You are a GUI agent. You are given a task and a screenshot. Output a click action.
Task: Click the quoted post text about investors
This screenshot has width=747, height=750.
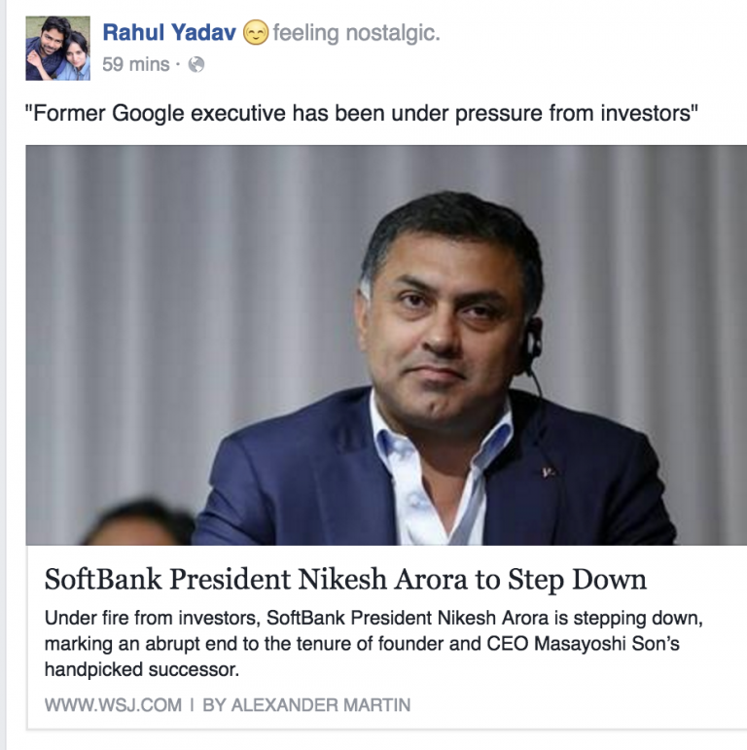point(362,114)
